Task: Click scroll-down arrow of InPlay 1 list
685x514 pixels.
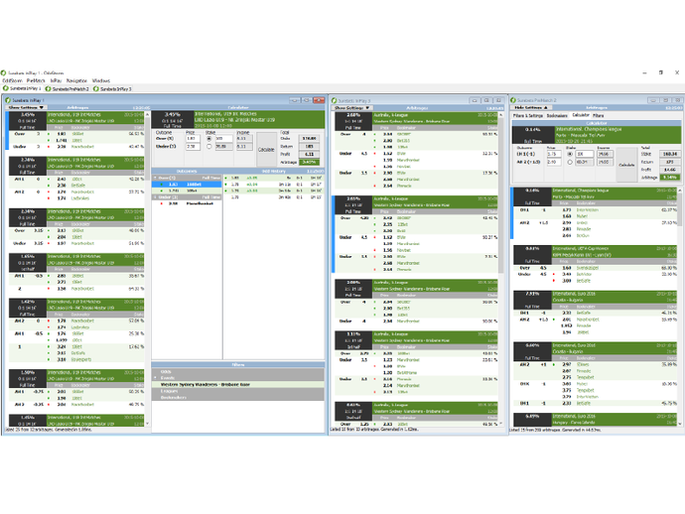Action: 147,423
